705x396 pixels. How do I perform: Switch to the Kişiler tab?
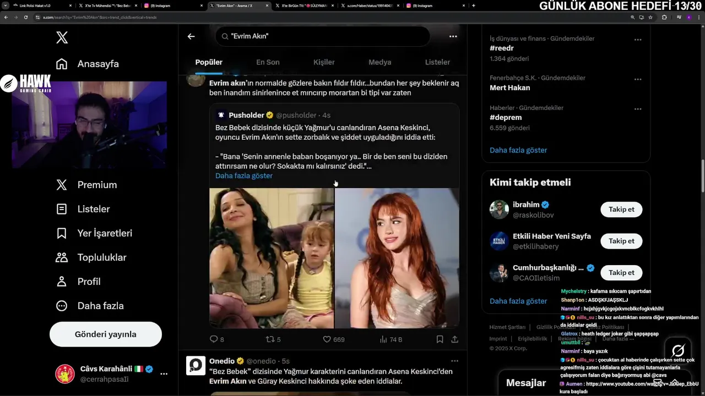click(324, 62)
